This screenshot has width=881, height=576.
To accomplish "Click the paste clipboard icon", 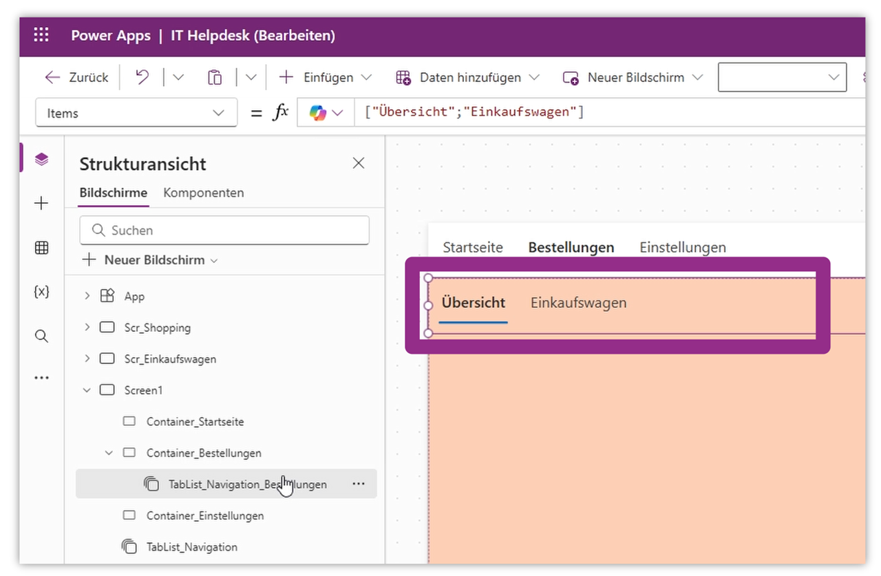I will [x=215, y=77].
